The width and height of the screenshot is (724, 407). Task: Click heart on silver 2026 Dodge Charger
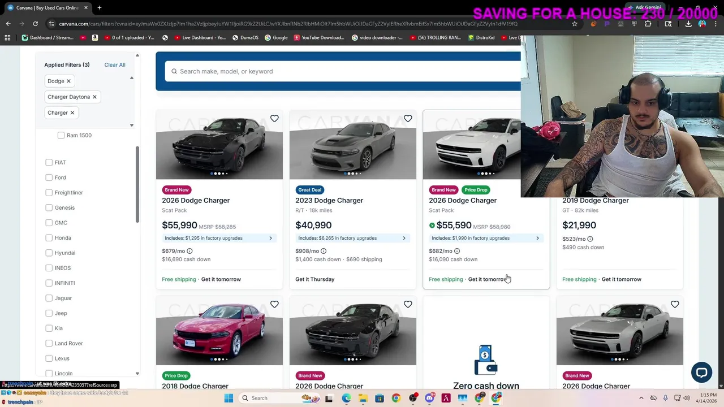[675, 305]
